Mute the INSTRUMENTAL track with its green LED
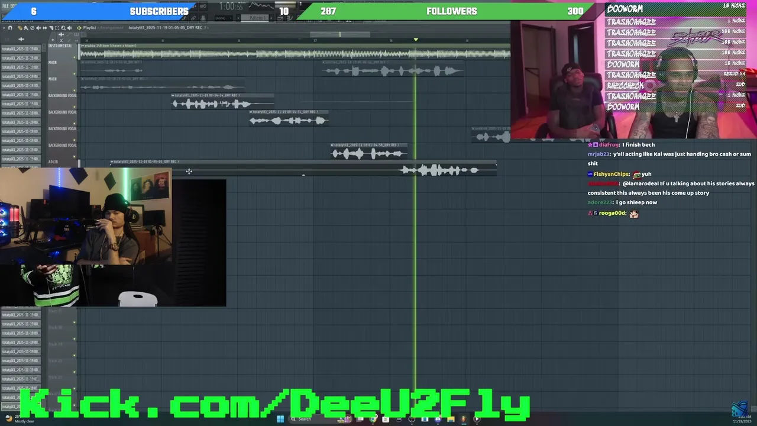 coord(75,57)
